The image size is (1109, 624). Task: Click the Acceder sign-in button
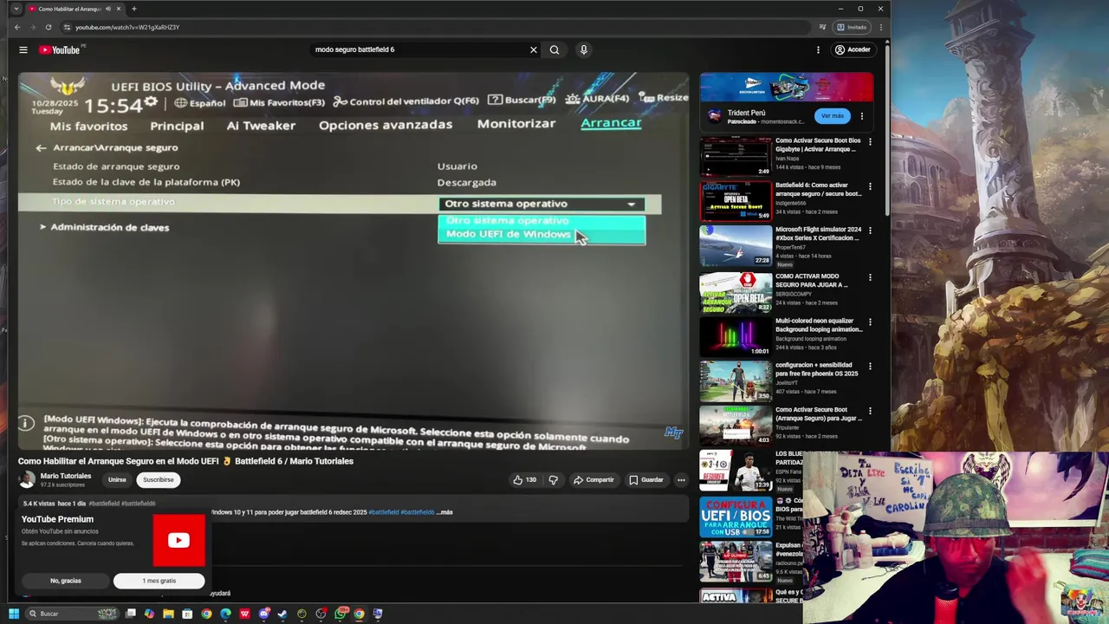[853, 49]
